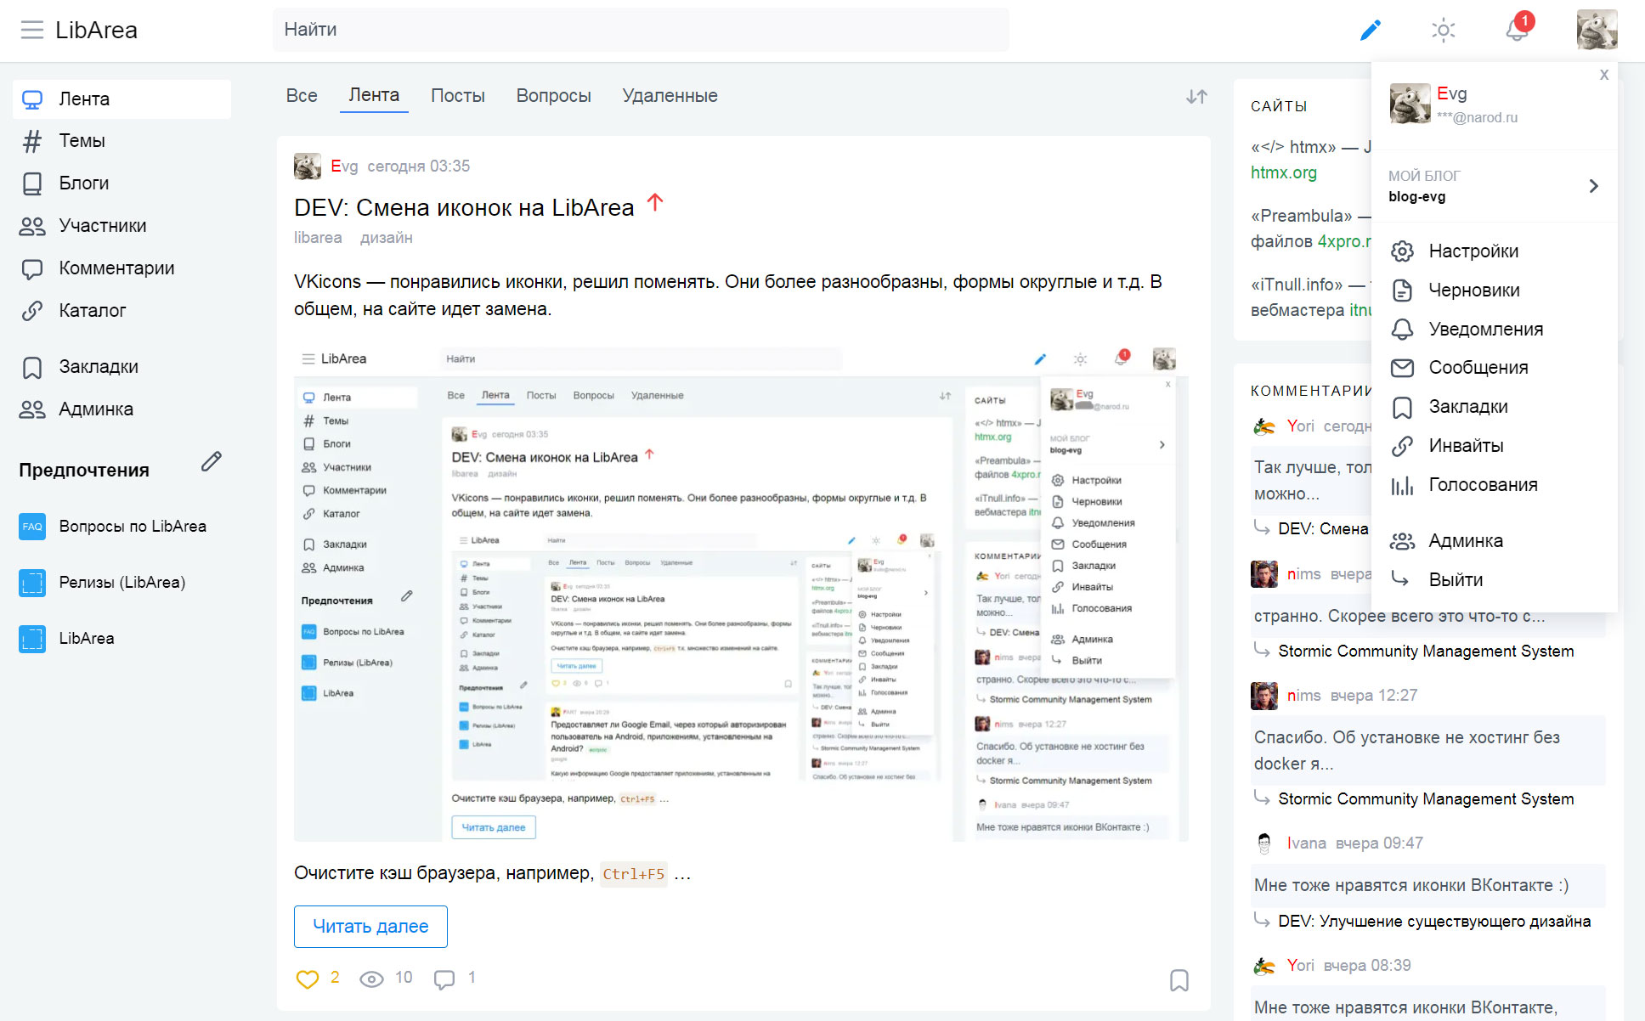Screen dimensions: 1645x1021
Task: Open Темы in left sidebar
Action: click(x=82, y=141)
